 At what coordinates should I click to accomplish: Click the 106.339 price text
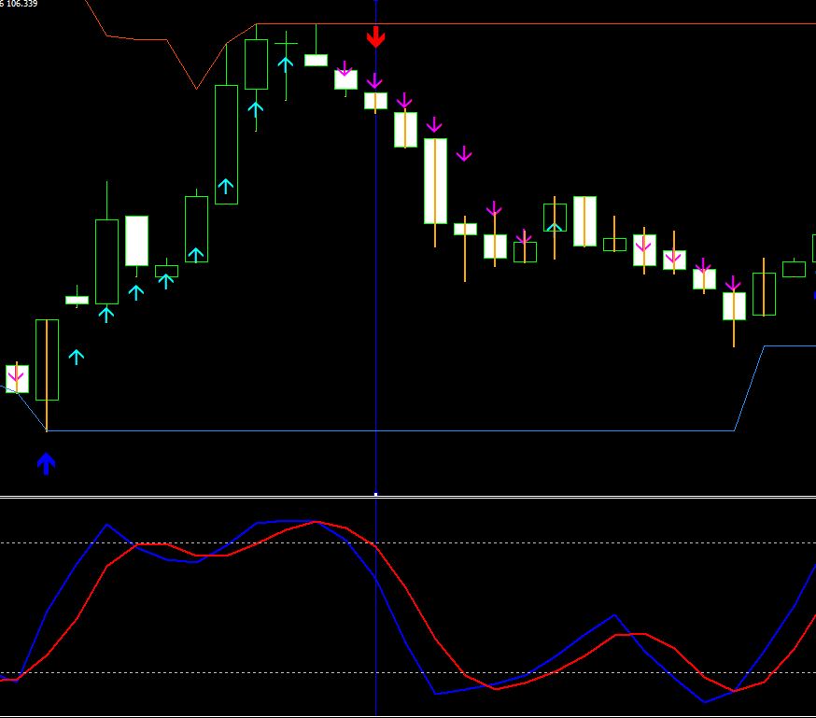pos(21,4)
